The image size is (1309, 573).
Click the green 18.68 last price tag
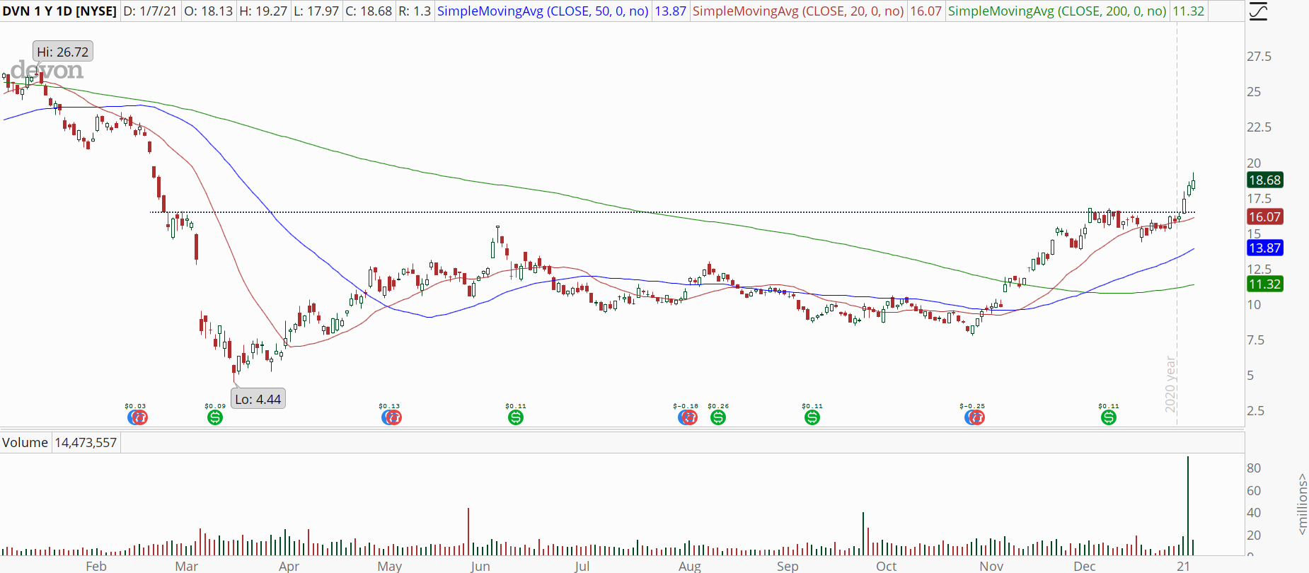[x=1264, y=180]
